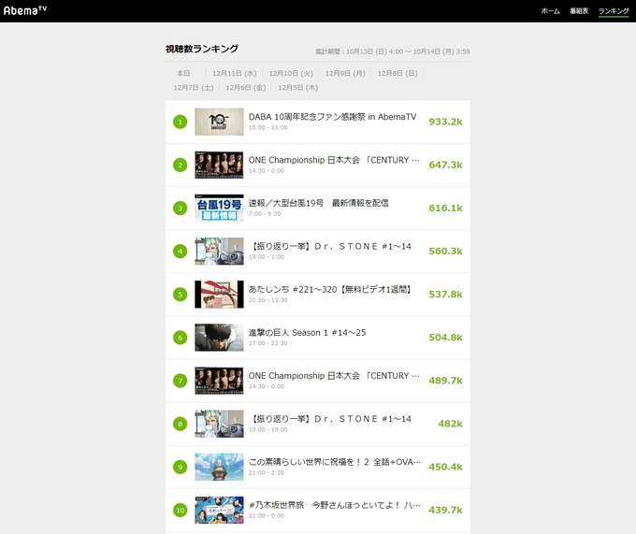
Task: Open #乃木坂世界旅 今野さんほっといてよ title
Action: 335,505
